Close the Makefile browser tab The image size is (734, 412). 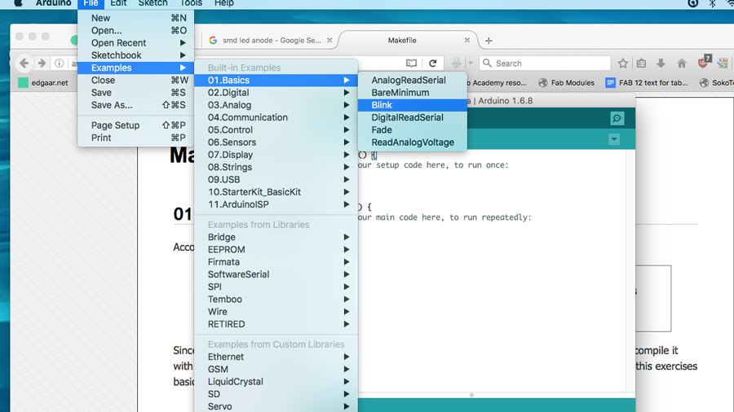coord(466,40)
